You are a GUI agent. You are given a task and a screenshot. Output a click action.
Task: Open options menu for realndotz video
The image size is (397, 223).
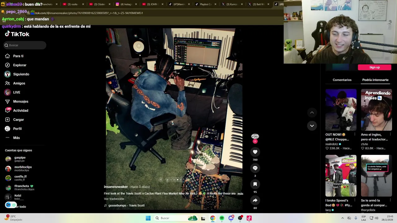(355, 134)
